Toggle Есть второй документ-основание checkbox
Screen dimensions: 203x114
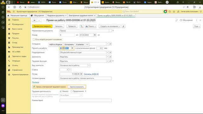pos(34,39)
